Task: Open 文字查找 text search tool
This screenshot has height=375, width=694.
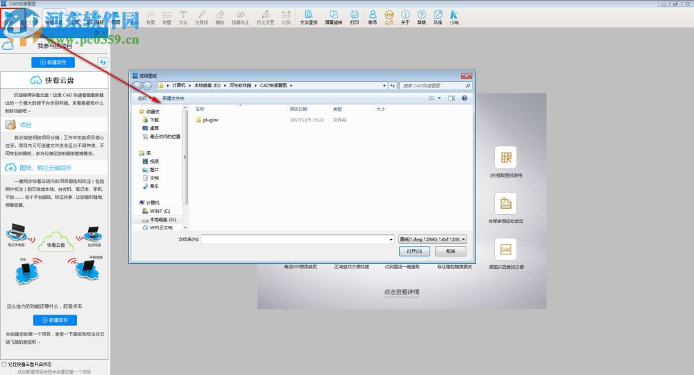Action: click(309, 18)
